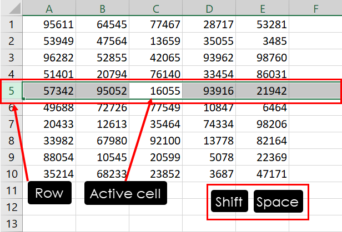
Task: Click cell containing 93916
Action: point(209,91)
